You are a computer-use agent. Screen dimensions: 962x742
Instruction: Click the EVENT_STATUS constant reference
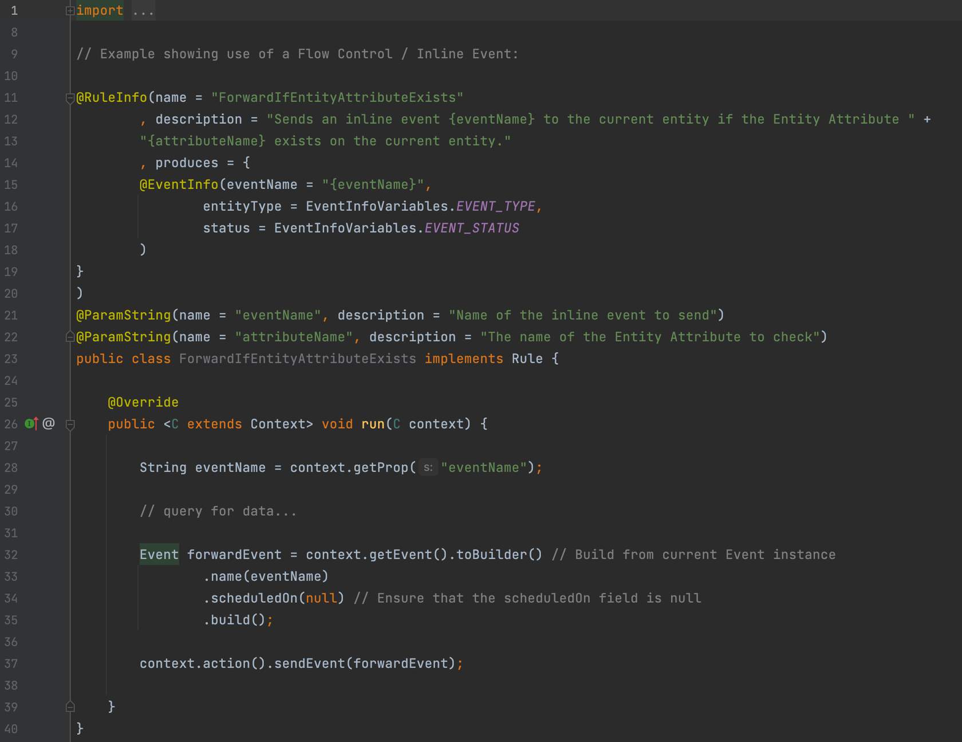point(471,228)
